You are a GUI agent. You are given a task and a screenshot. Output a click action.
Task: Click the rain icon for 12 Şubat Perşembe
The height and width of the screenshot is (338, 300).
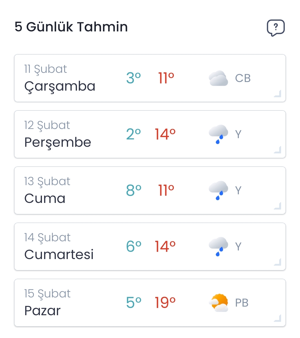click(218, 134)
